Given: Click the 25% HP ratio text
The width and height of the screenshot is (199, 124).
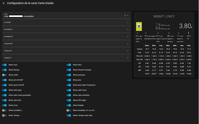Looking at the screenshot, I should point(189,37).
